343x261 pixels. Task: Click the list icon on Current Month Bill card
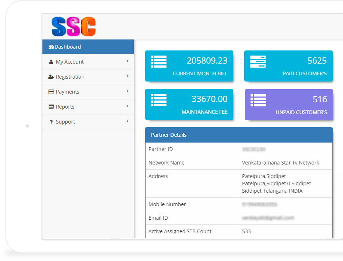click(x=159, y=62)
